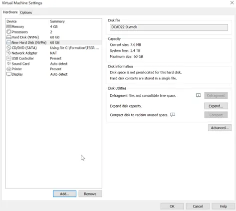Select the Processors row label
This screenshot has width=236, height=211.
(x=19, y=32)
